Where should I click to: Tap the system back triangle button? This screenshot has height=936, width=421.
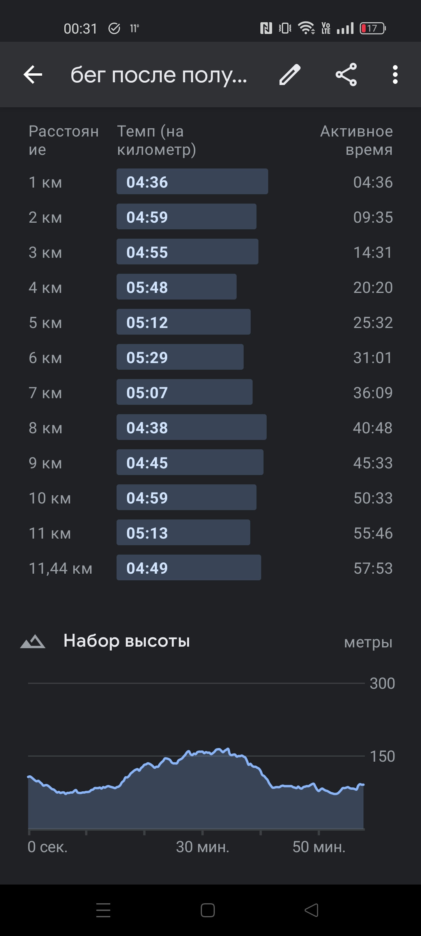[x=311, y=910]
